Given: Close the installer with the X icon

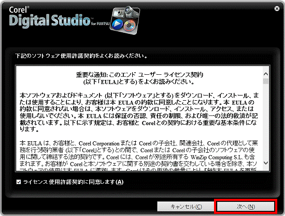Looking at the screenshot, I should pos(277,8).
